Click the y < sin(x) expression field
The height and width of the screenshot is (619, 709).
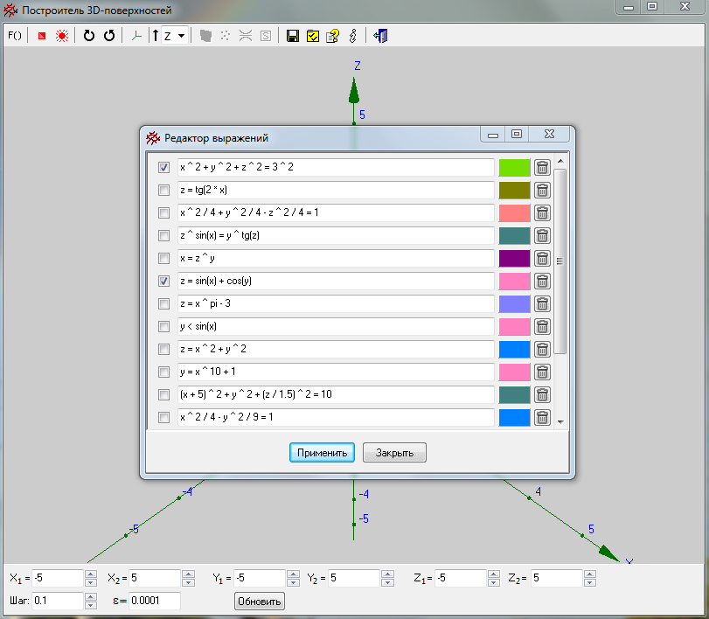tap(336, 326)
